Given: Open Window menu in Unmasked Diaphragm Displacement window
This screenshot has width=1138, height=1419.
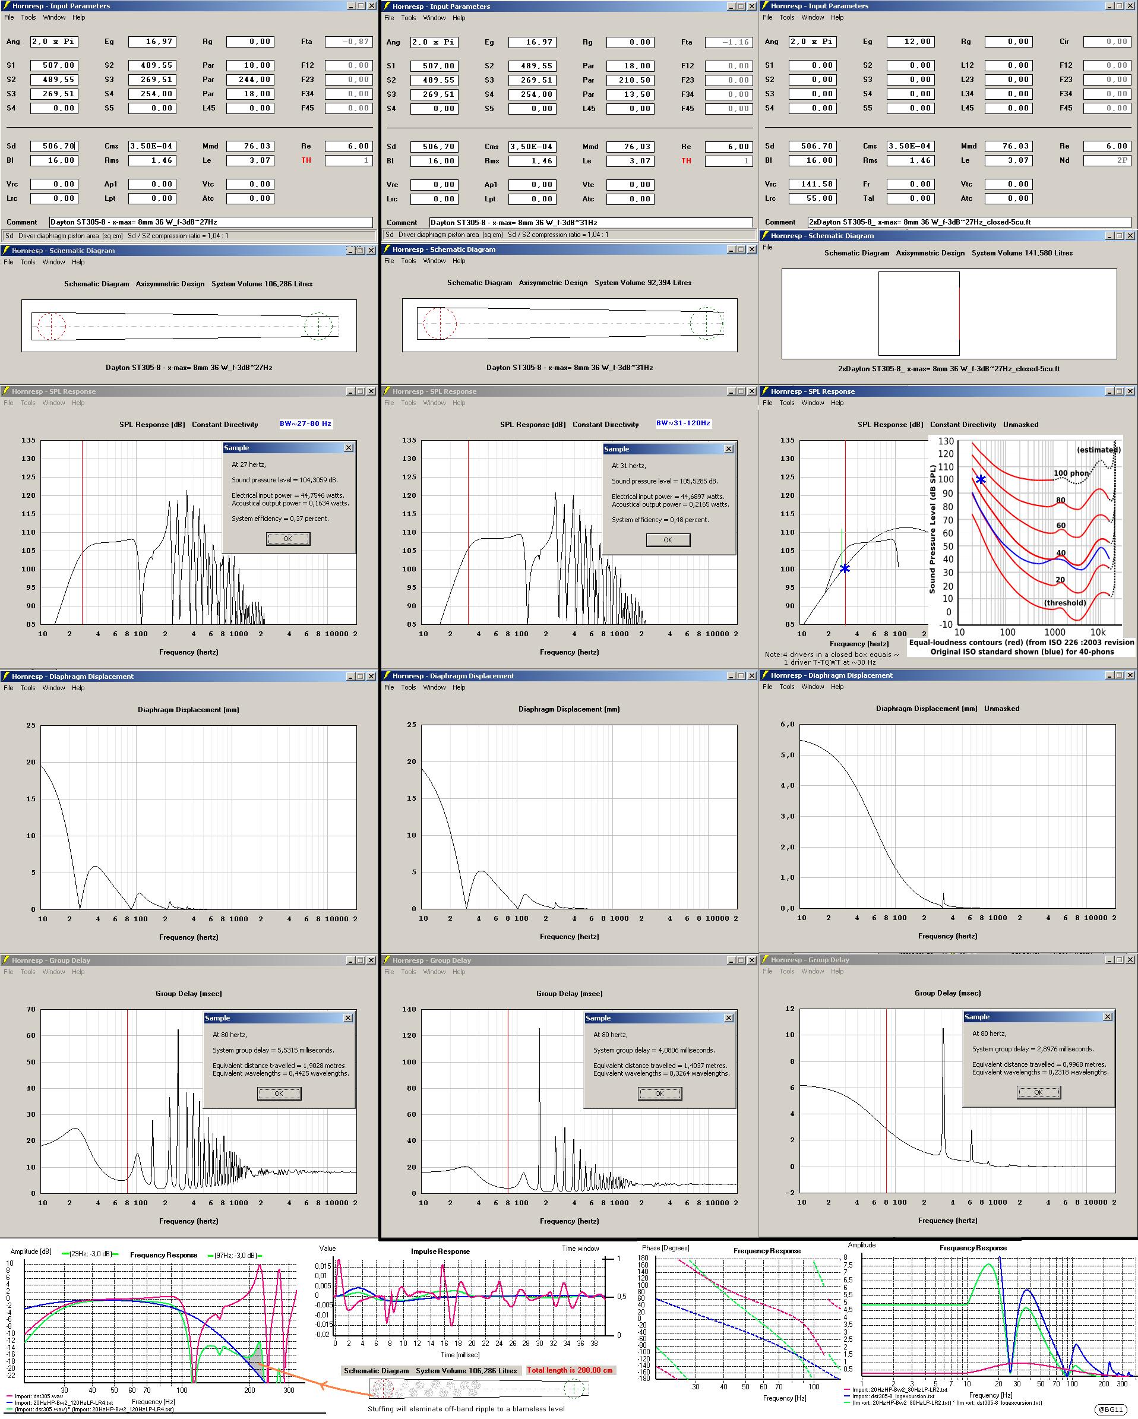Looking at the screenshot, I should click(x=813, y=687).
